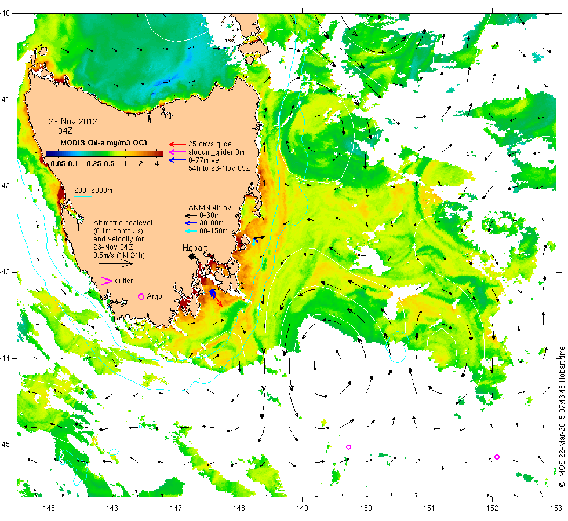Click the red glider velocity arrow south of Hobart

click(218, 300)
